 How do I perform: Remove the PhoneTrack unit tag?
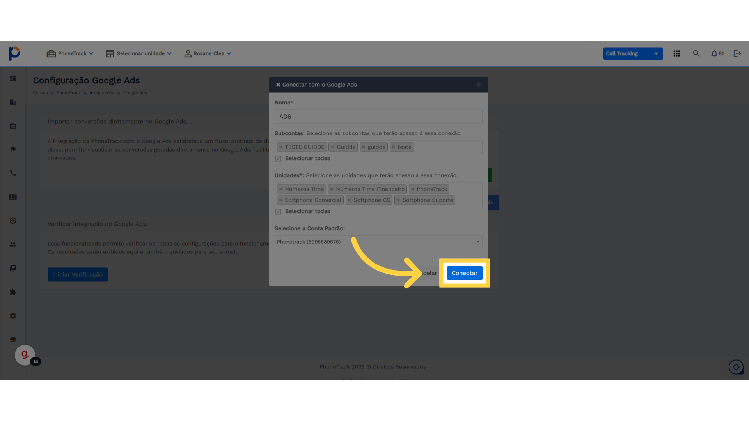click(x=412, y=189)
